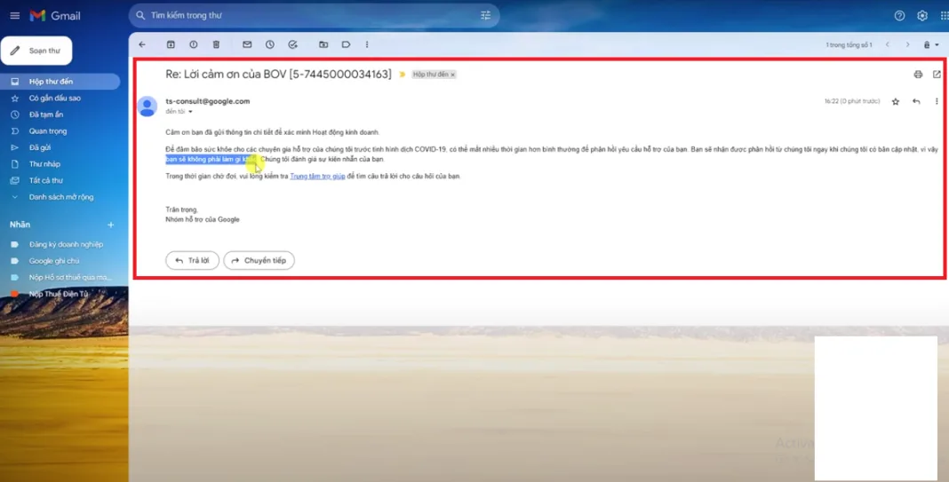Open the Settings gear icon
949x482 pixels.
[921, 16]
